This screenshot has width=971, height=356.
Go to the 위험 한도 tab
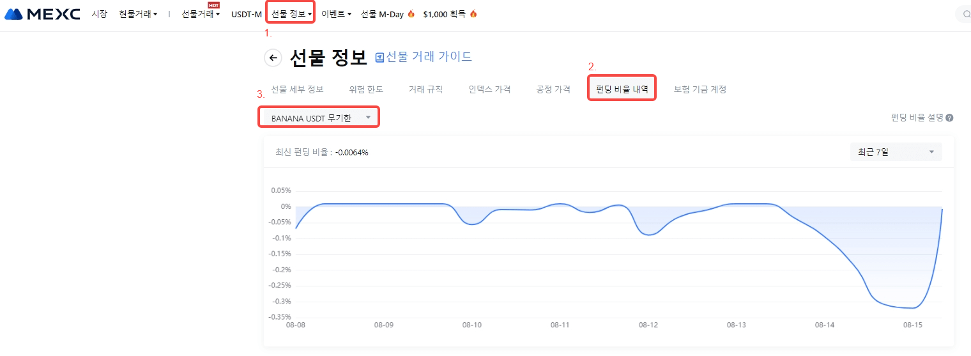click(x=366, y=89)
